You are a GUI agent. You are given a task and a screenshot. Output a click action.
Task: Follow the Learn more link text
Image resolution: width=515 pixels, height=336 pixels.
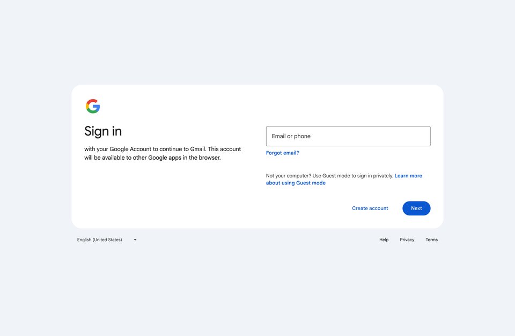click(408, 176)
